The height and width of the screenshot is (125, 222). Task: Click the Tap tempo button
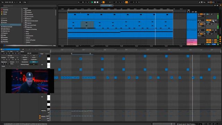2,2
